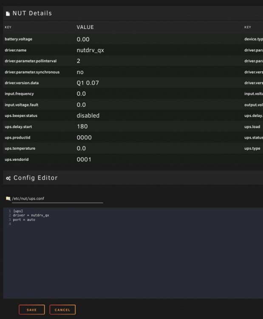The height and width of the screenshot is (319, 263).
Task: Select the driver.name key
Action: pyautogui.click(x=16, y=50)
